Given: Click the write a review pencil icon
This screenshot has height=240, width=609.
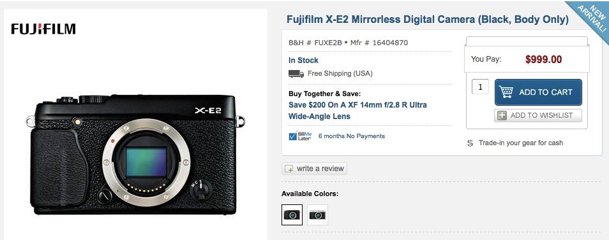Looking at the screenshot, I should [x=289, y=169].
